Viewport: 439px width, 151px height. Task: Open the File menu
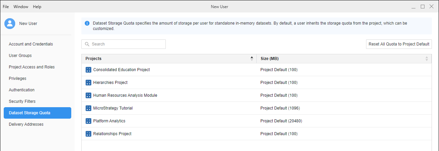[x=6, y=7]
